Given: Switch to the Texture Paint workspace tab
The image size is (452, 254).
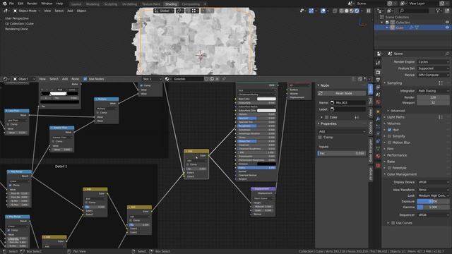Looking at the screenshot, I should tap(151, 4).
